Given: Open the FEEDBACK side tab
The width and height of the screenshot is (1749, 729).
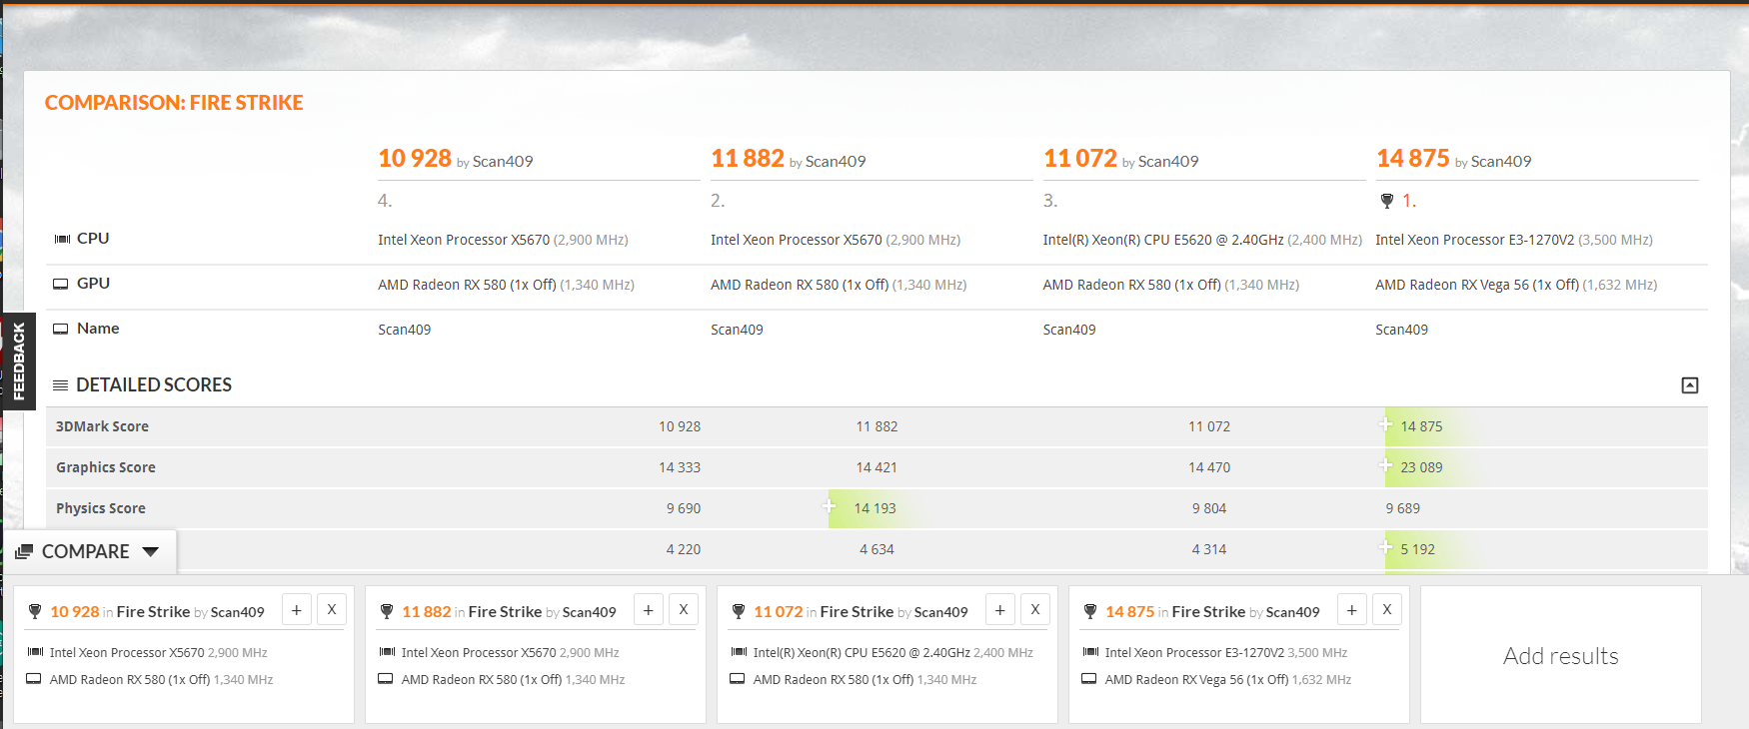Looking at the screenshot, I should (18, 362).
